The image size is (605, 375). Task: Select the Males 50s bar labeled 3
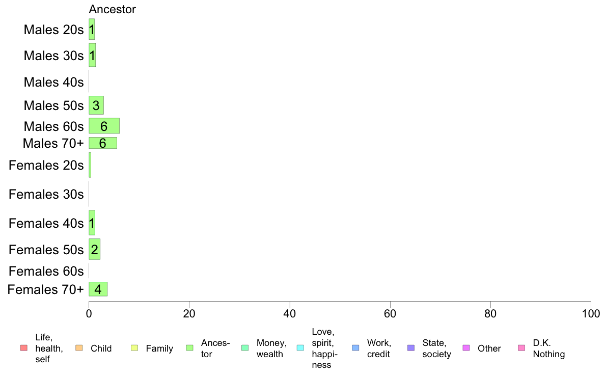point(96,105)
